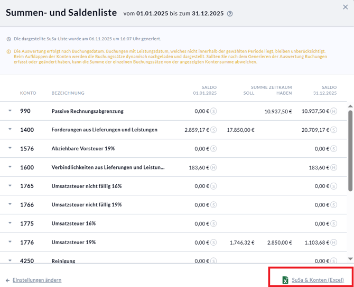354x287 pixels.
Task: Expand account 1765 Umsatzsteuer nicht fällig 16%
Action: coord(10,186)
